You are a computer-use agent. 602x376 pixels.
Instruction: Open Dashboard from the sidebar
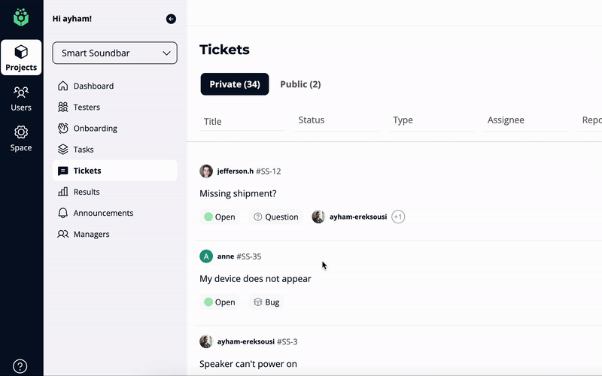click(115, 86)
